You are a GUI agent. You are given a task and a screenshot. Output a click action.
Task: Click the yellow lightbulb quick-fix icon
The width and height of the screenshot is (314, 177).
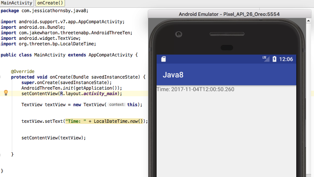(x=6, y=93)
